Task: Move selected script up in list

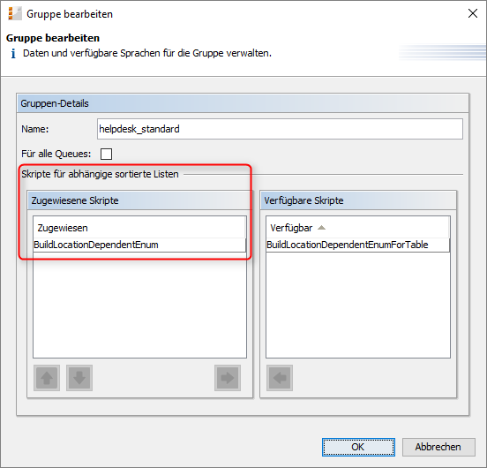Action: 47,378
